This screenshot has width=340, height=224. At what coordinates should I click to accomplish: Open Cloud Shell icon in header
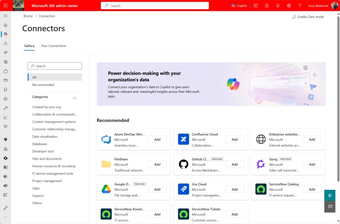[x=256, y=6]
